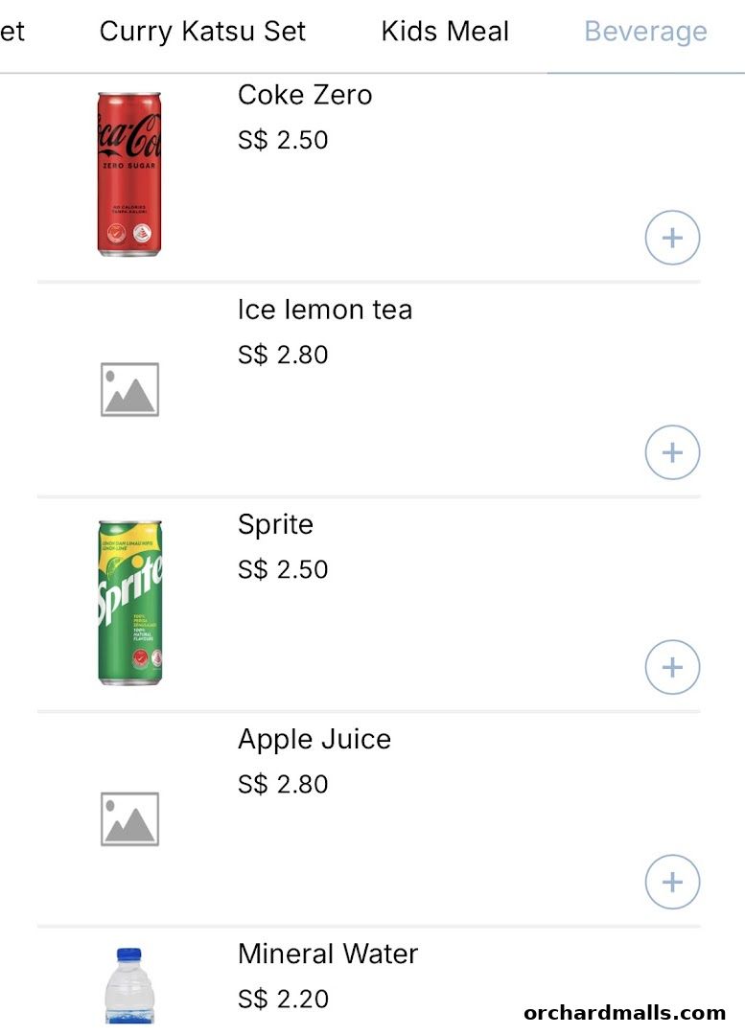Click the Mineral Water S$ 2.20 price

(283, 999)
